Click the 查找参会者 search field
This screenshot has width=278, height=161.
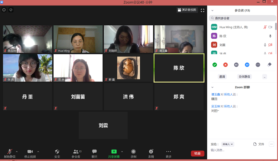(242, 18)
